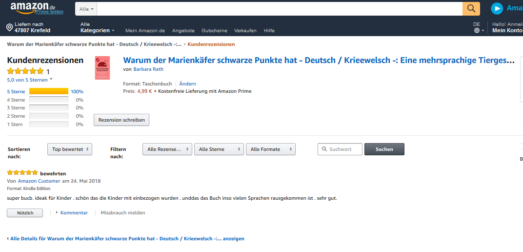Open the 'Hilfe' navigation item
The width and height of the screenshot is (523, 252).
pos(269,30)
